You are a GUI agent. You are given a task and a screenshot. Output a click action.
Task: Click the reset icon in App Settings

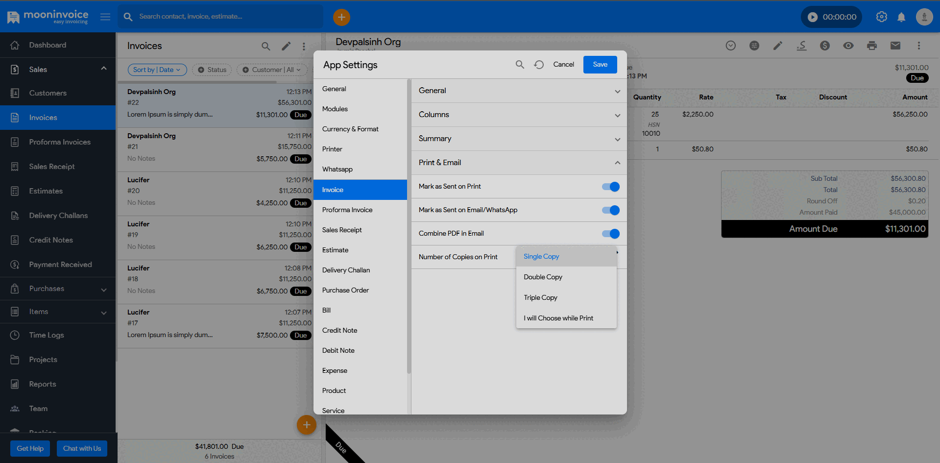point(539,65)
